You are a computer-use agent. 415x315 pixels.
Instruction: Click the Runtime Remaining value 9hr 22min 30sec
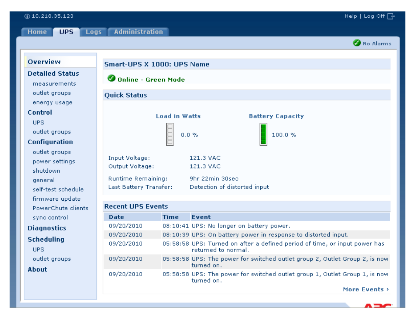(x=214, y=179)
